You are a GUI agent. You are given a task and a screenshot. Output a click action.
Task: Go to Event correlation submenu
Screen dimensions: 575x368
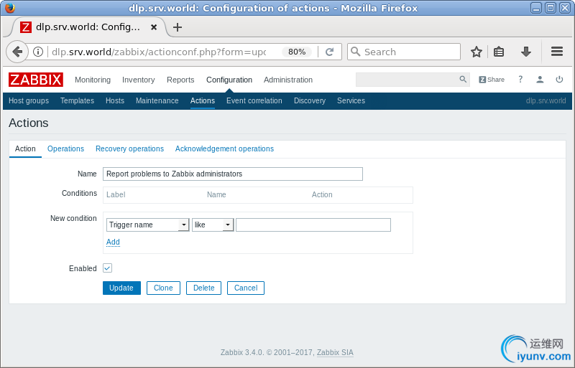coord(254,100)
